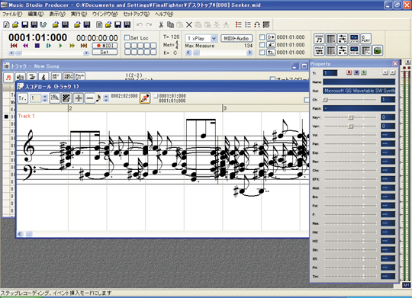Click the redo arrow in the toolbar

pos(149,24)
